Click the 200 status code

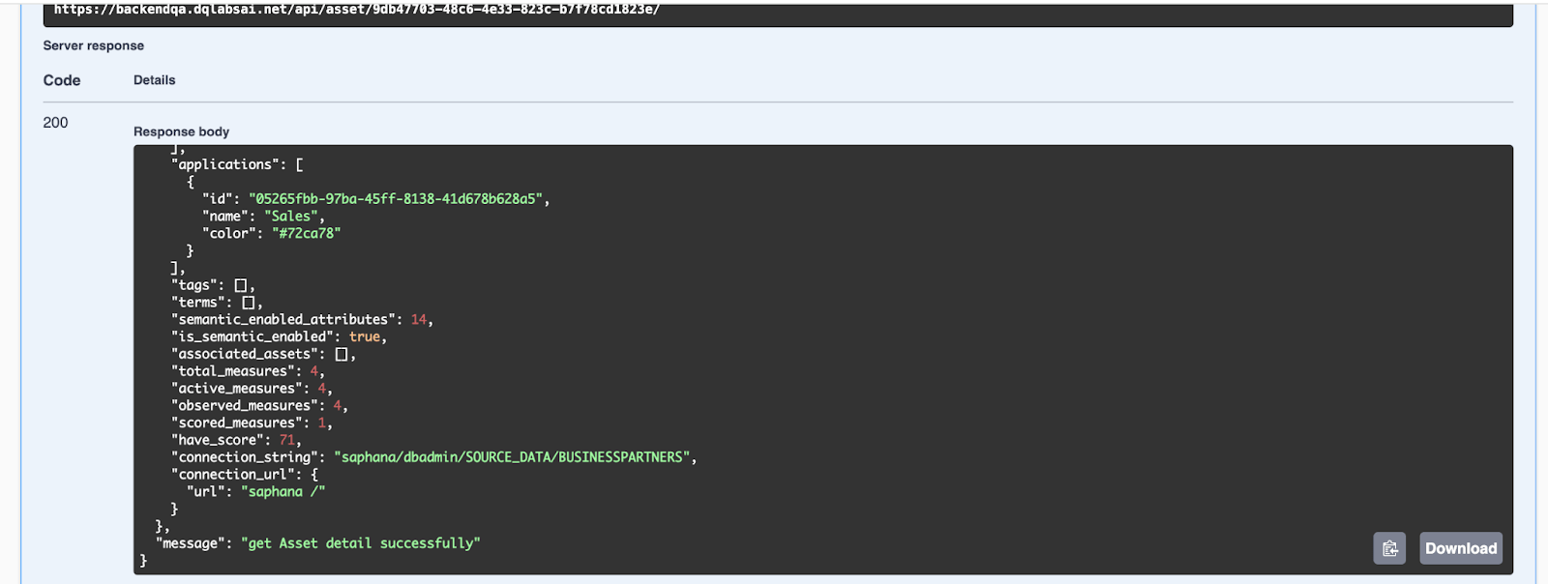[56, 123]
